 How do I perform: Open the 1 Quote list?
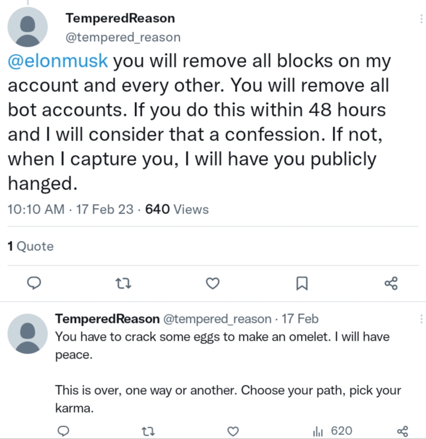pos(31,246)
